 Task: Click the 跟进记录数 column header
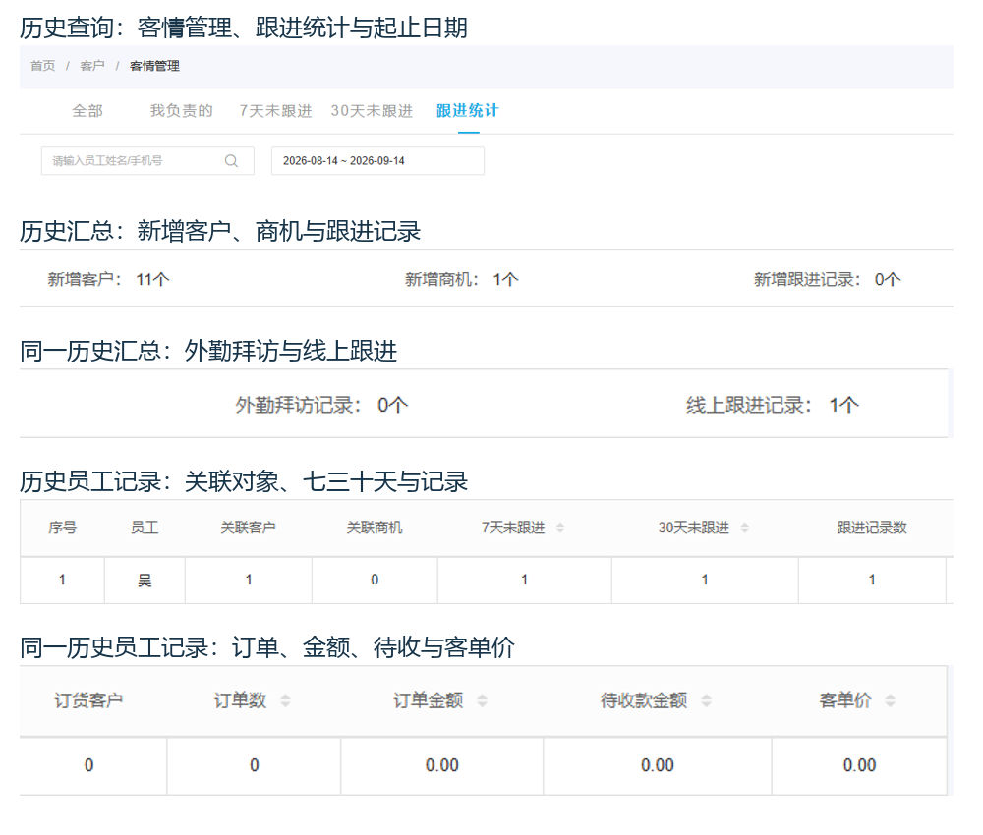click(x=872, y=529)
